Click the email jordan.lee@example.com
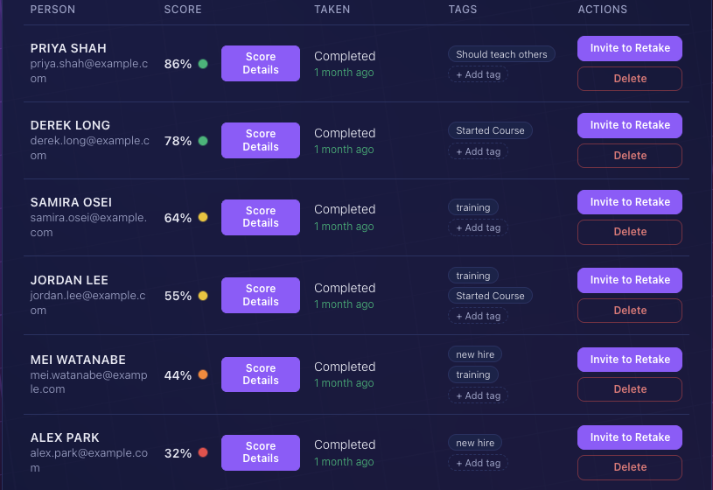 87,303
